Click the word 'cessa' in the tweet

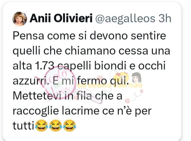[x=133, y=51]
